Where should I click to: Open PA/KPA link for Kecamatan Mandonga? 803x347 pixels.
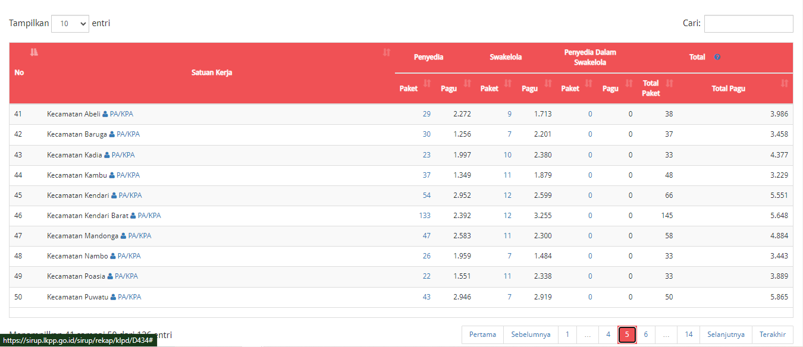[x=140, y=236]
